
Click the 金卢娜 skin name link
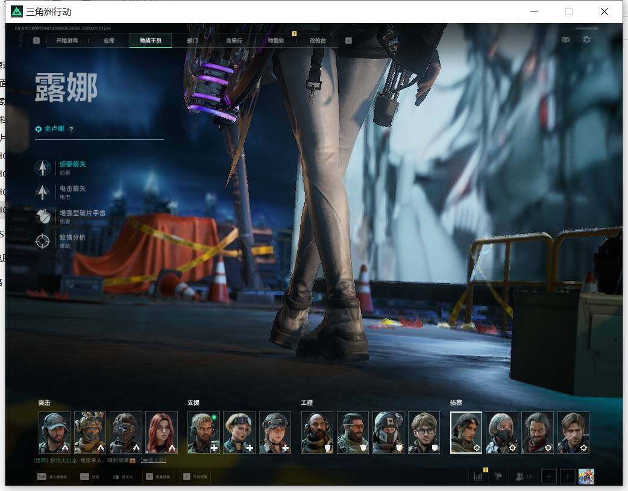pos(54,128)
